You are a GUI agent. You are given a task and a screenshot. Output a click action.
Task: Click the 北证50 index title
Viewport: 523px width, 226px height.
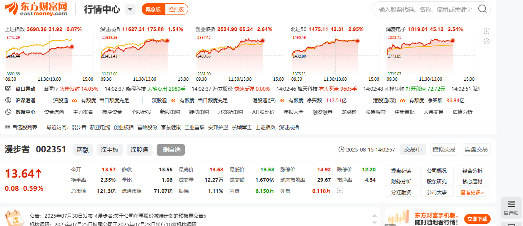tap(299, 29)
